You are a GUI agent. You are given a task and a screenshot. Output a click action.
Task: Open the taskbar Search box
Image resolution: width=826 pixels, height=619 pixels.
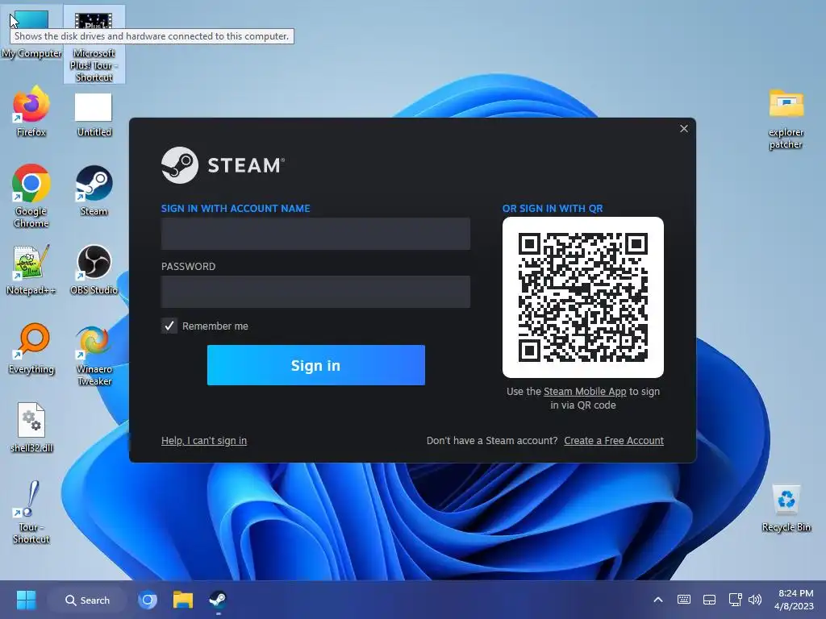click(x=87, y=600)
